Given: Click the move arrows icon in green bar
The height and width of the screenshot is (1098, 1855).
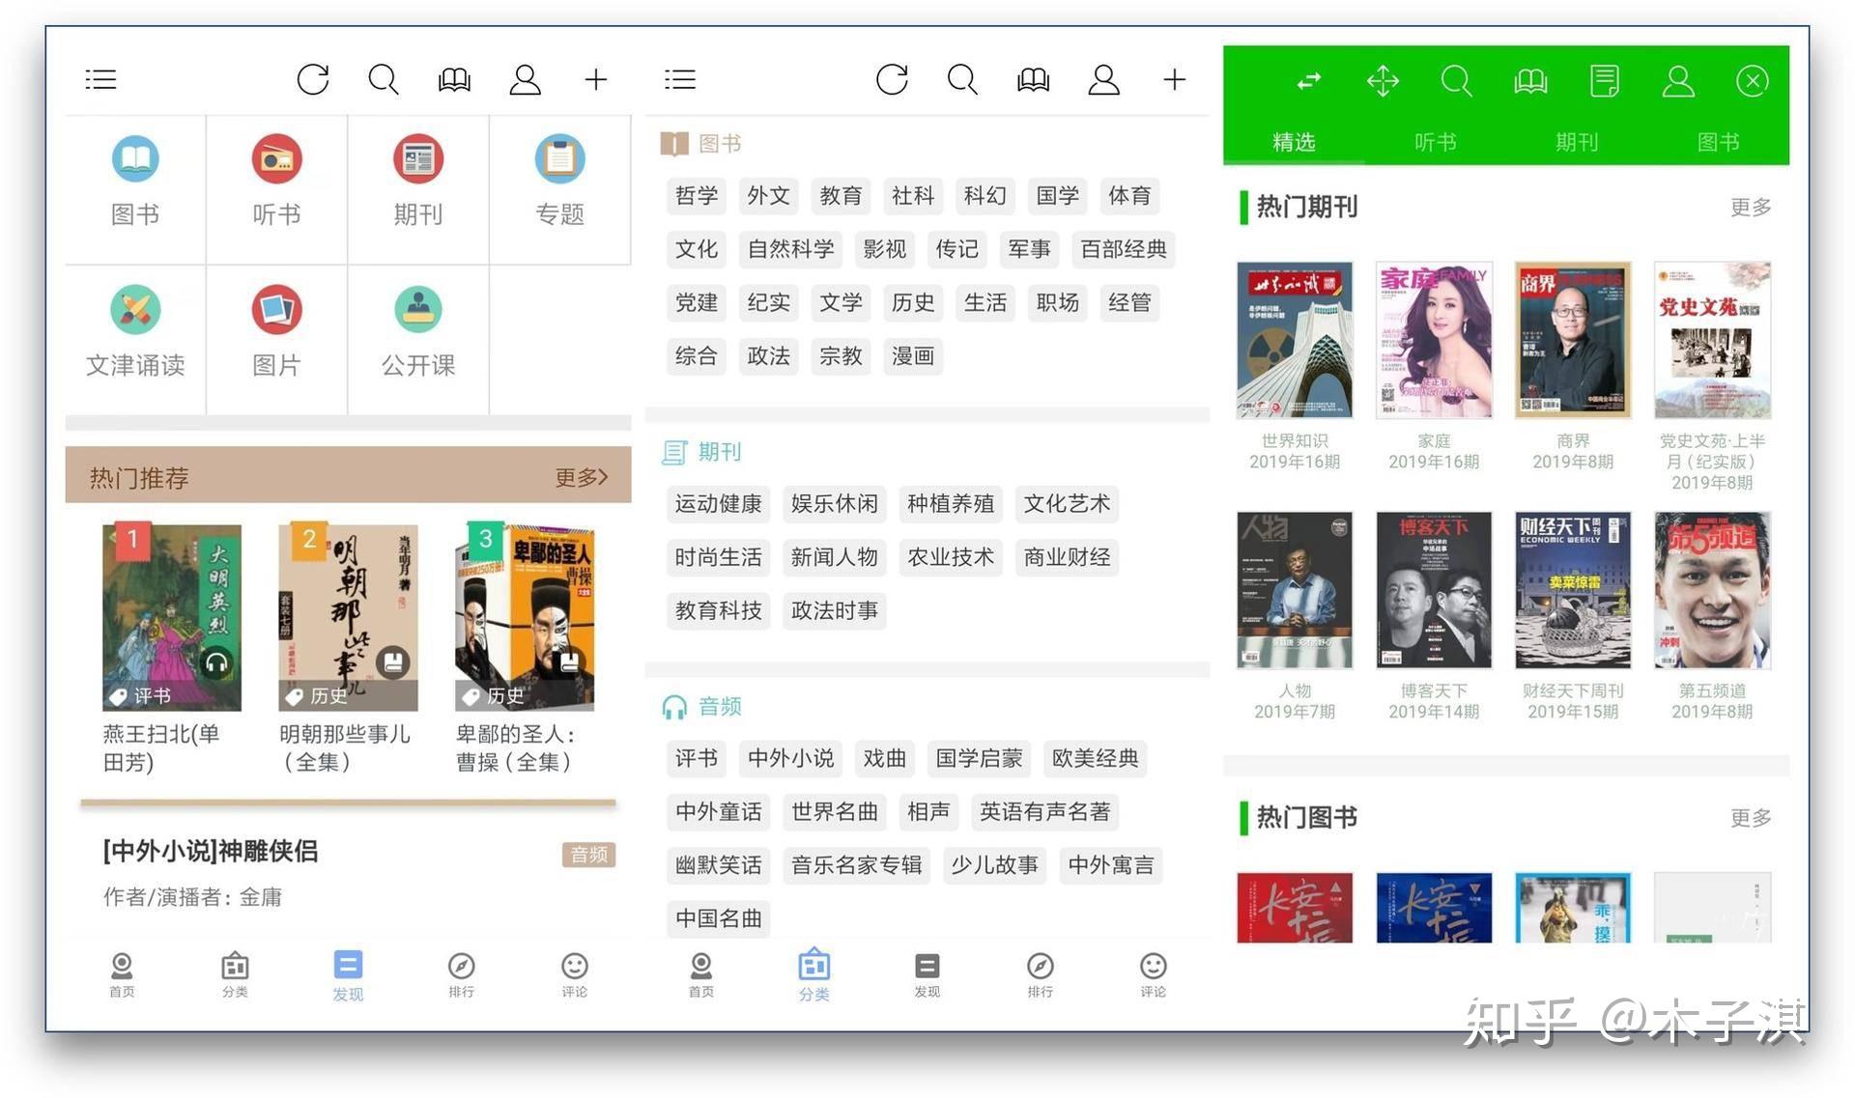Looking at the screenshot, I should coord(1383,81).
